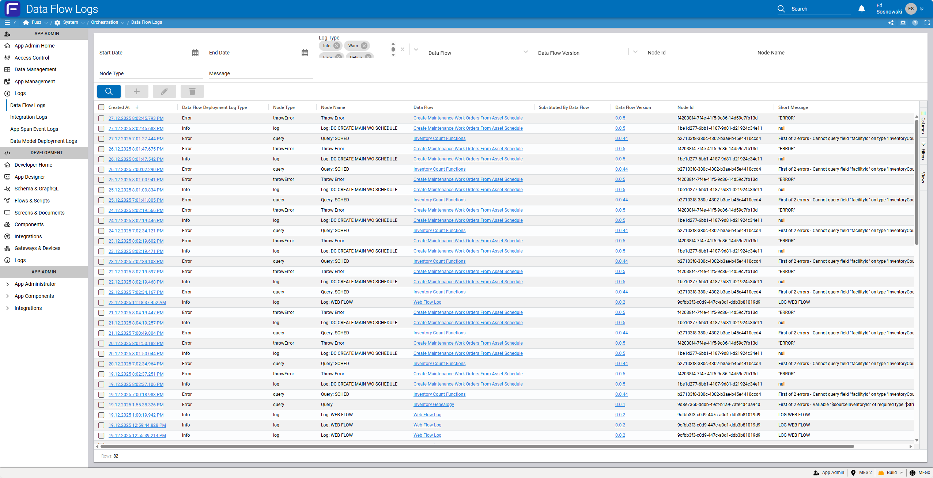Check row 19.12.2025 12:55:39.214 PM

(x=101, y=436)
